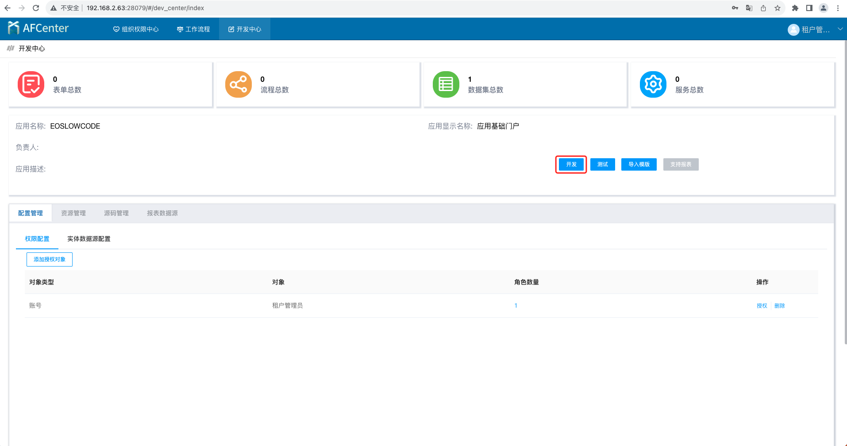
Task: Click the green dataset total icon
Action: click(x=446, y=84)
